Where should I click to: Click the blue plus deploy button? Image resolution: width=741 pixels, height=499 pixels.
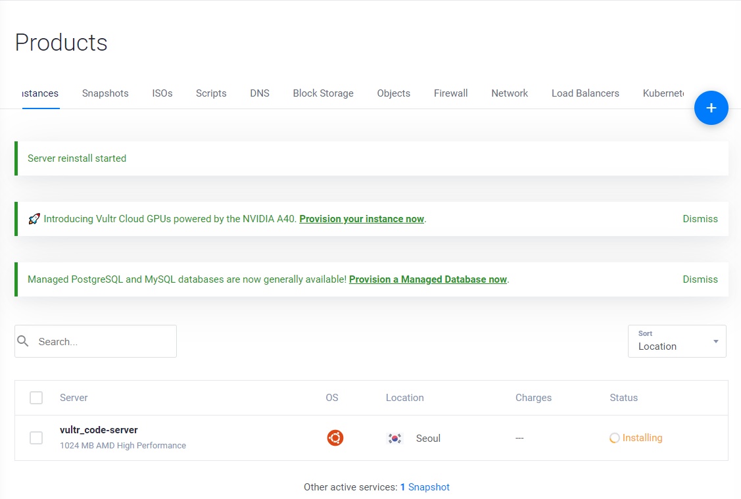point(711,108)
